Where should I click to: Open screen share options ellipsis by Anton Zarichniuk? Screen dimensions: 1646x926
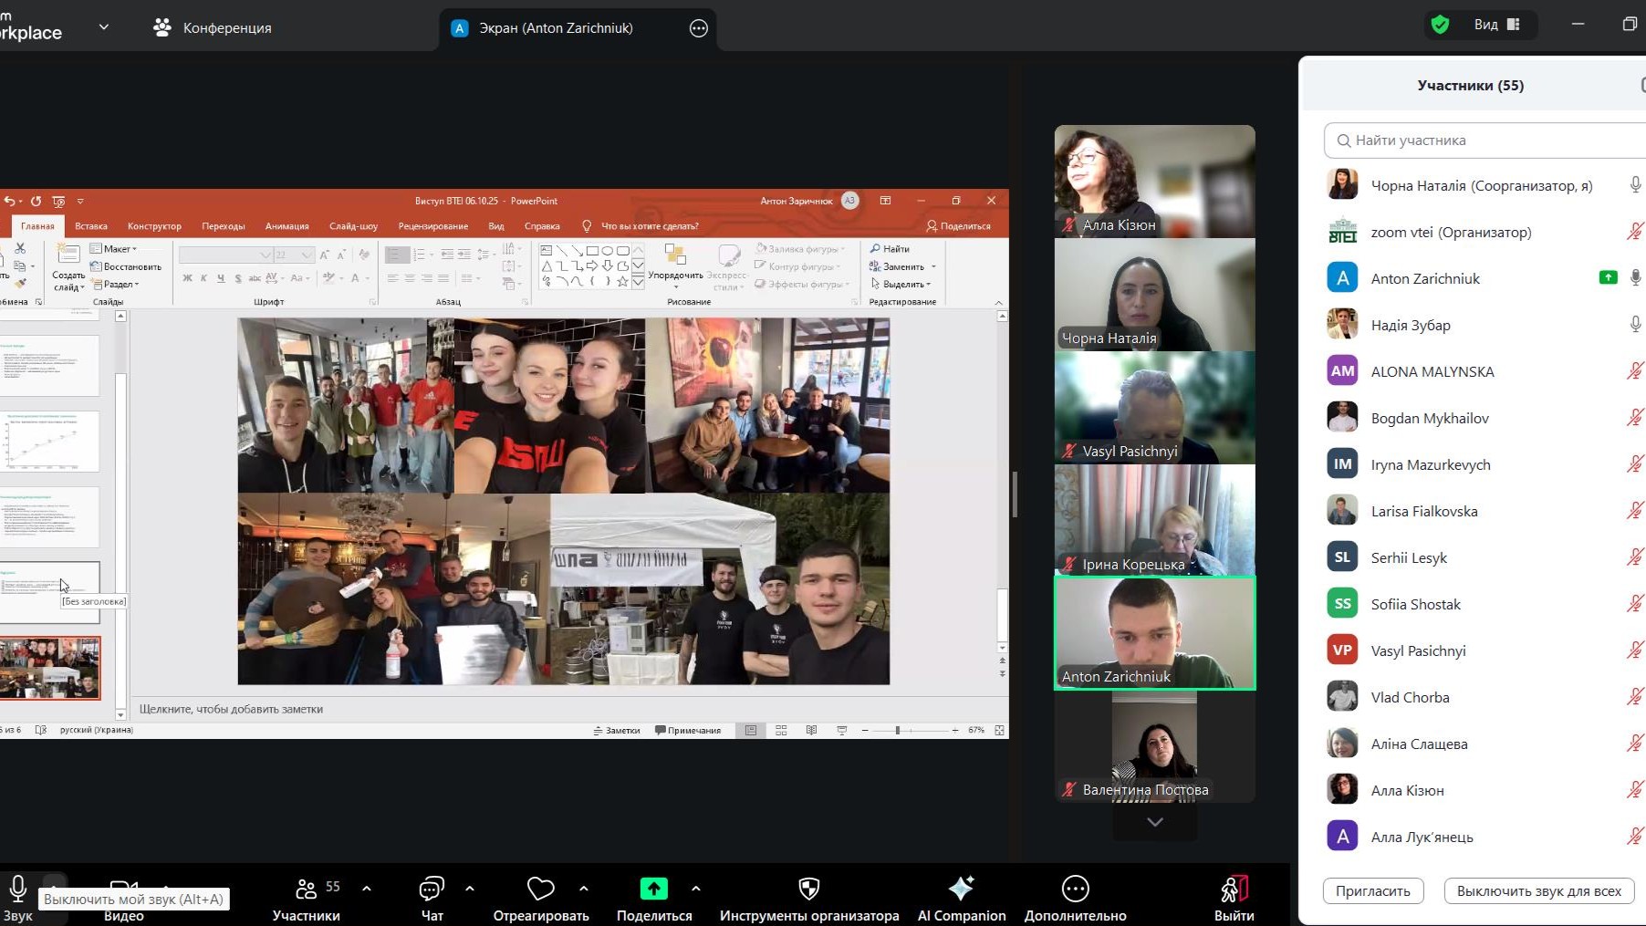pyautogui.click(x=698, y=28)
